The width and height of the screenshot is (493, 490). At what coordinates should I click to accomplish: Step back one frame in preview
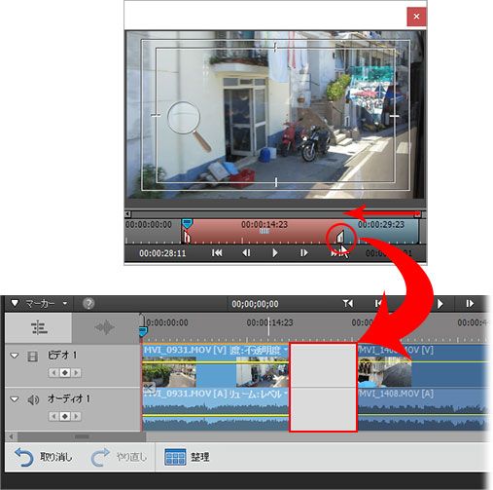point(246,253)
